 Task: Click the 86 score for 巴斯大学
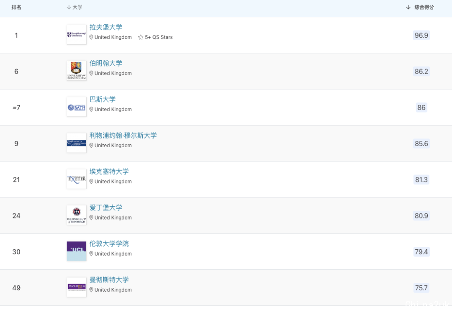[421, 108]
